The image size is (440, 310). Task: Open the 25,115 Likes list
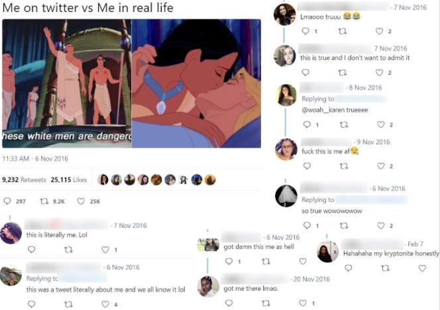pyautogui.click(x=69, y=180)
